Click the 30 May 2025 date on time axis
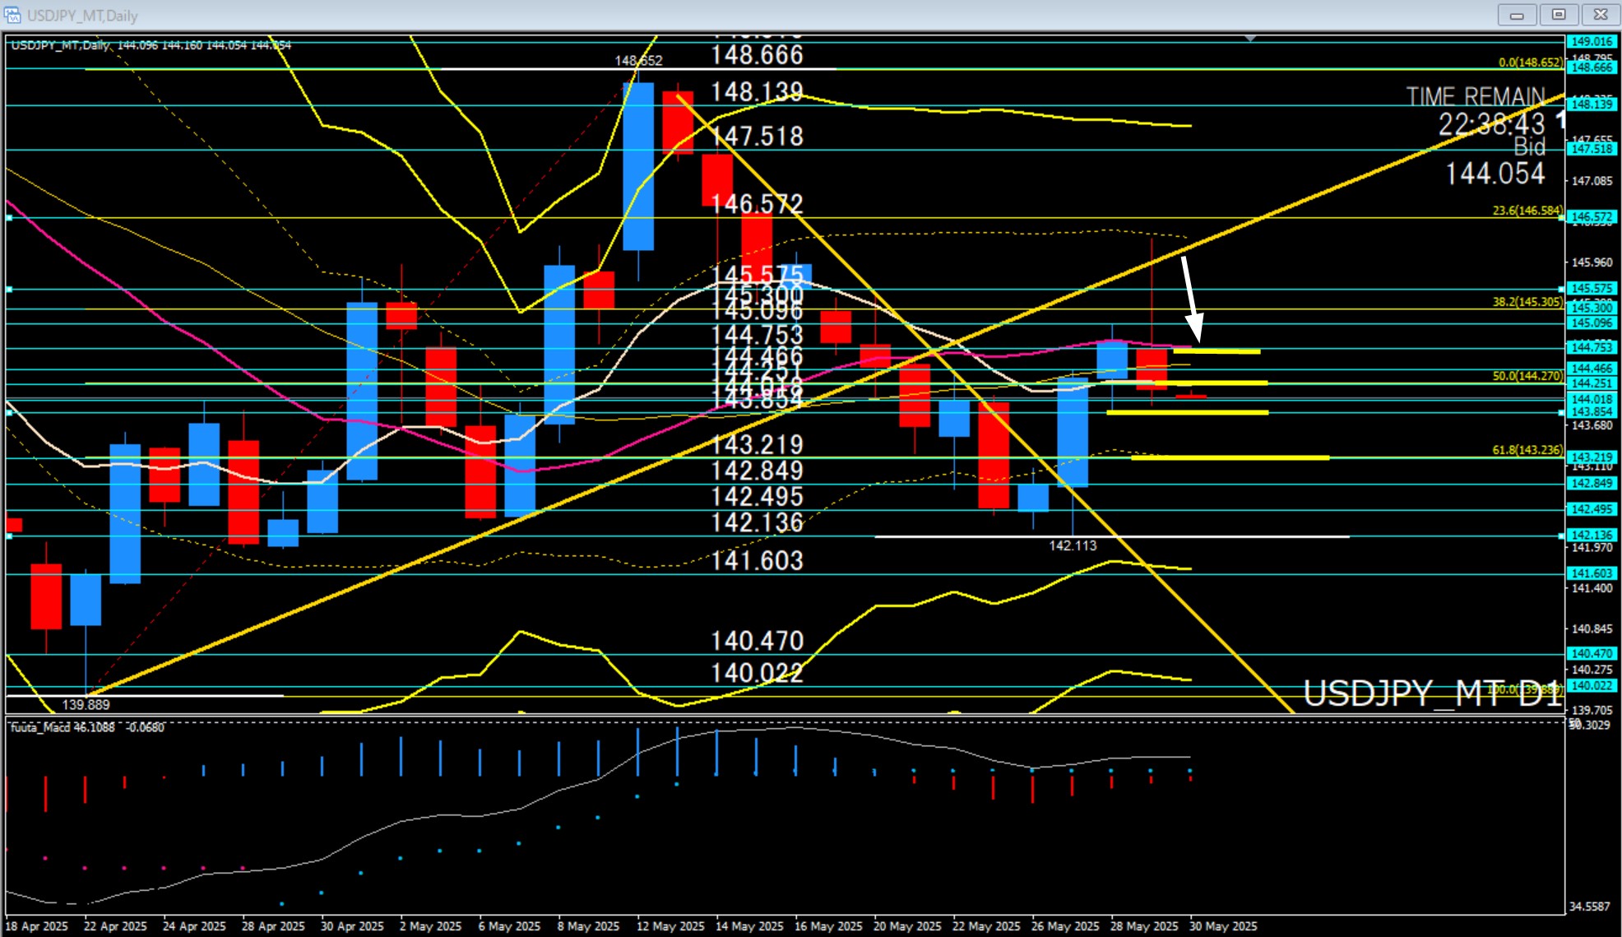Viewport: 1622px width, 937px height. 1223,926
